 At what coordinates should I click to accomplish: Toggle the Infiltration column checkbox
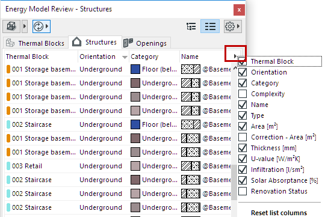tap(243, 170)
